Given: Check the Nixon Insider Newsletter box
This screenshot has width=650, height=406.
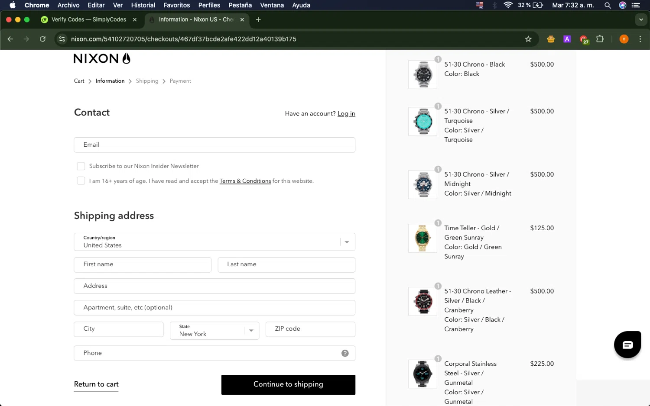Looking at the screenshot, I should pyautogui.click(x=81, y=166).
